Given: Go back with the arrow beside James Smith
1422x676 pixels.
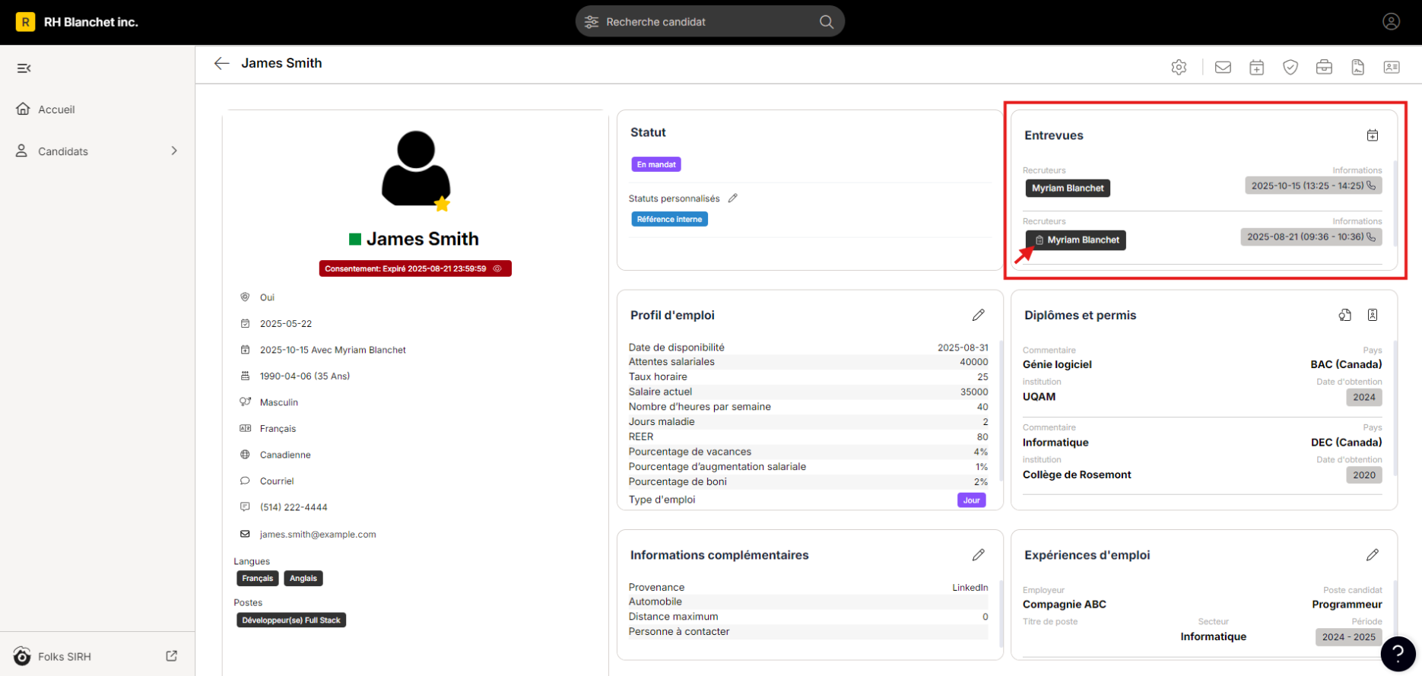Looking at the screenshot, I should tap(221, 63).
